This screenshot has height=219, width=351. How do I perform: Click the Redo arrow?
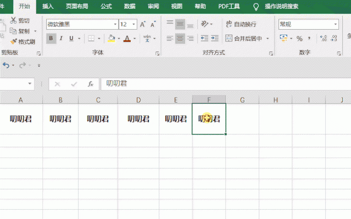pos(23,65)
